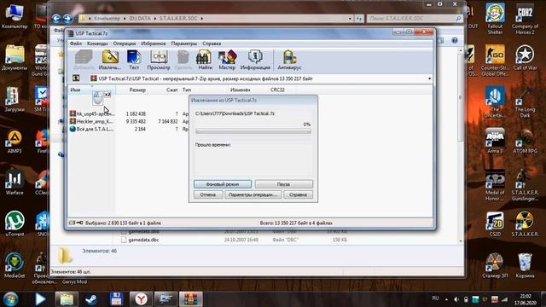The height and width of the screenshot is (307, 546).
Task: Select gamedata.dbc file in Explorer window
Action: click(143, 240)
